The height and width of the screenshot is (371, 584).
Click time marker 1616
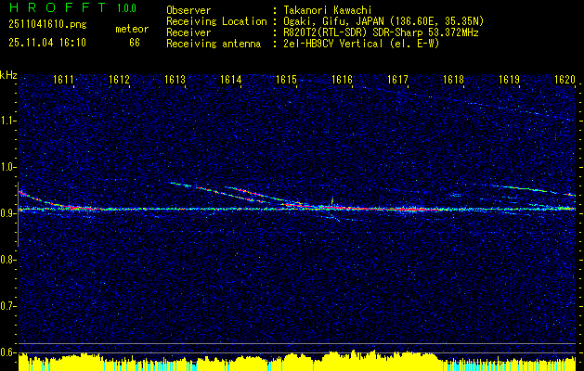[342, 79]
